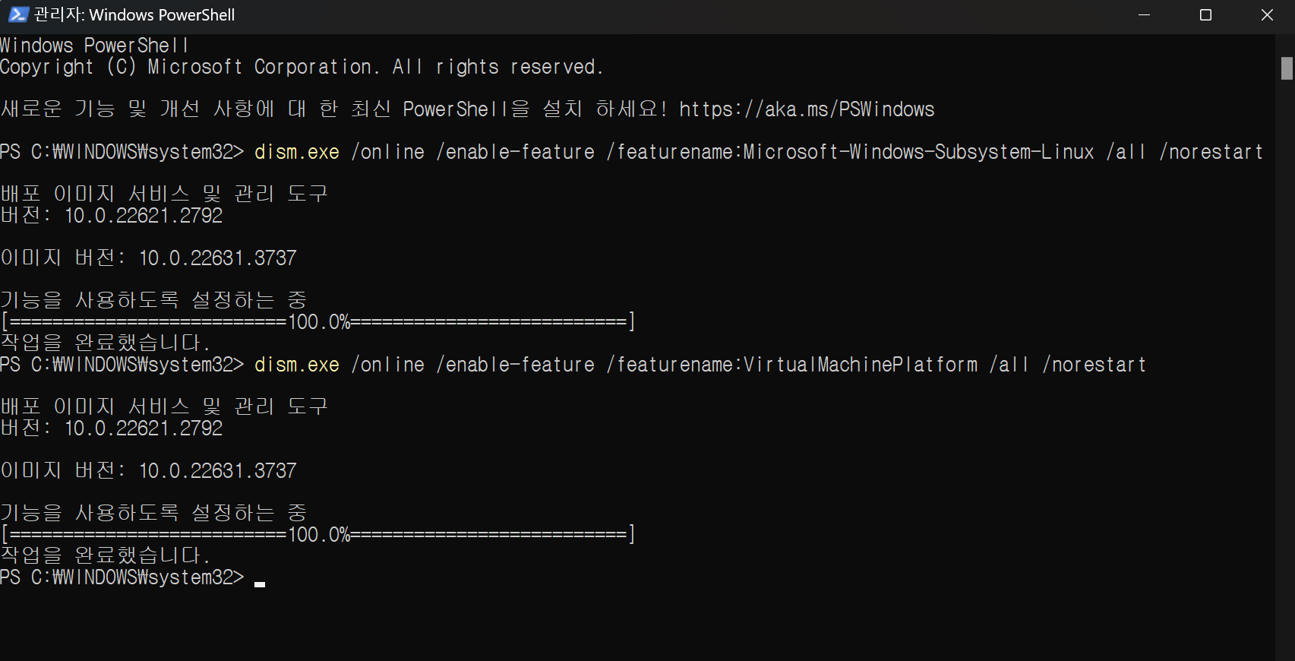The image size is (1295, 661).
Task: Click the '관리자: Windows PowerShell' title text
Action: click(134, 15)
